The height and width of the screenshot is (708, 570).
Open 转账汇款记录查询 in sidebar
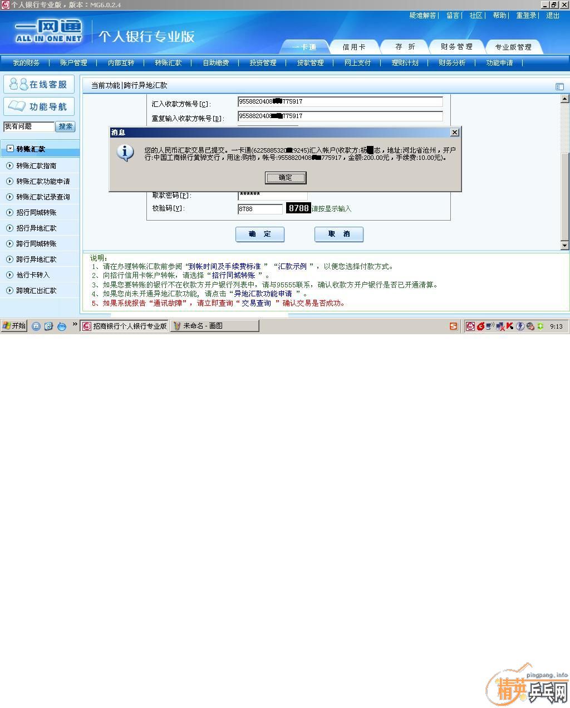[x=43, y=197]
